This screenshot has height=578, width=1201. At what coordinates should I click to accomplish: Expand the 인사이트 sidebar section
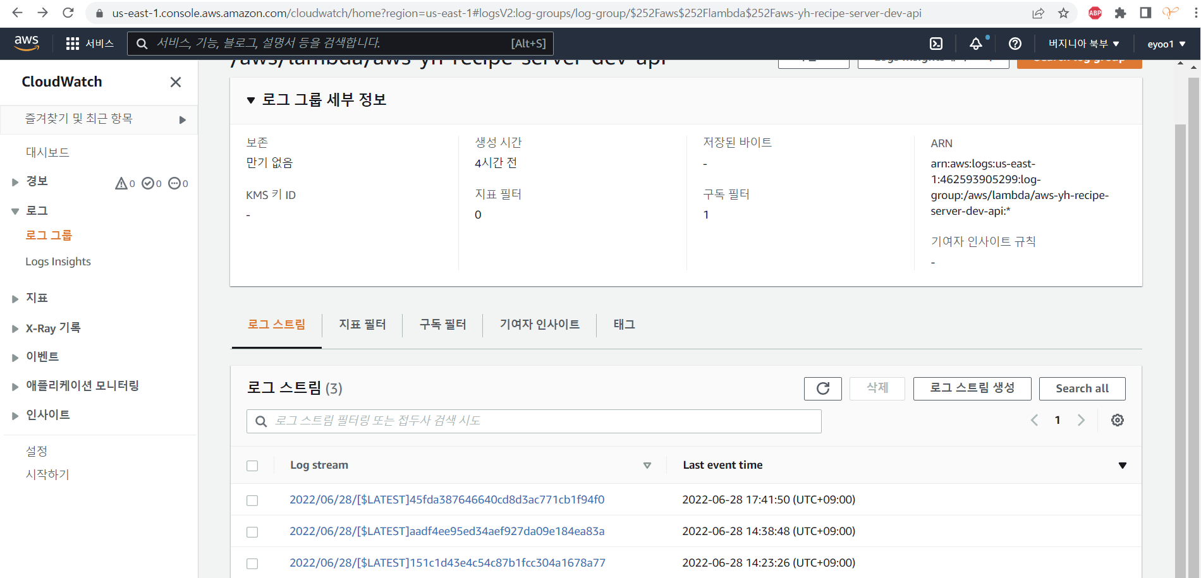point(15,416)
